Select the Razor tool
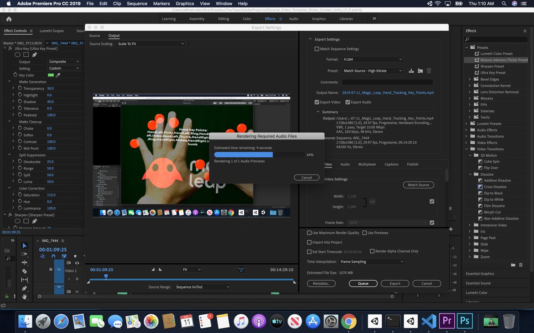534x333 pixels. pyautogui.click(x=24, y=271)
